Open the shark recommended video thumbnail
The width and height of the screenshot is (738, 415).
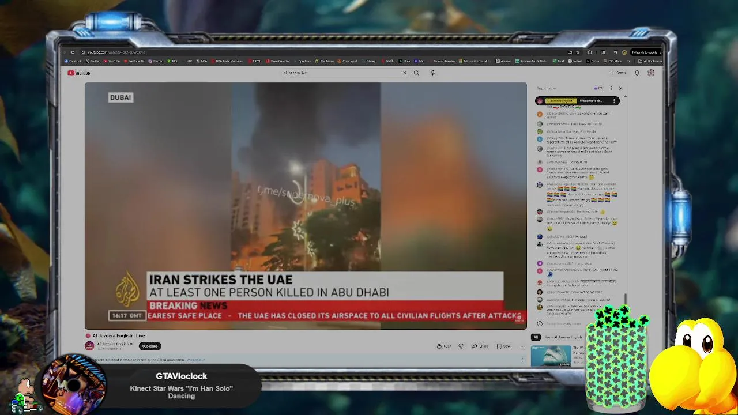tap(551, 356)
